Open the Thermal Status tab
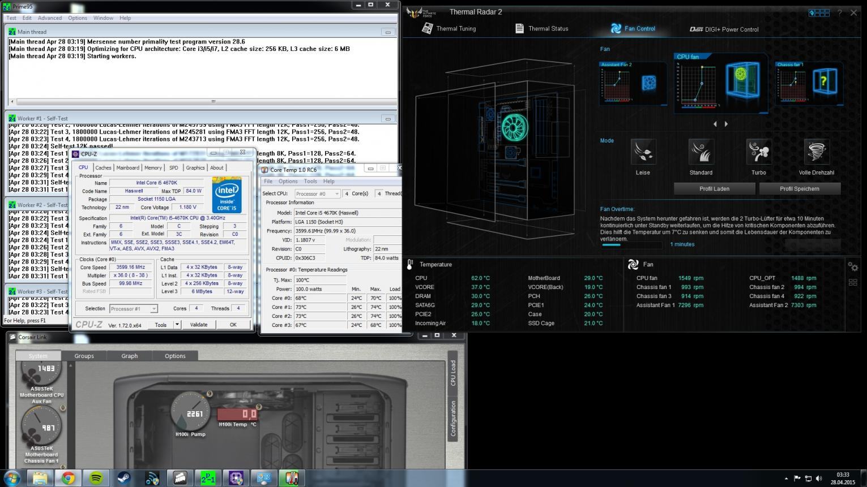 tap(541, 28)
